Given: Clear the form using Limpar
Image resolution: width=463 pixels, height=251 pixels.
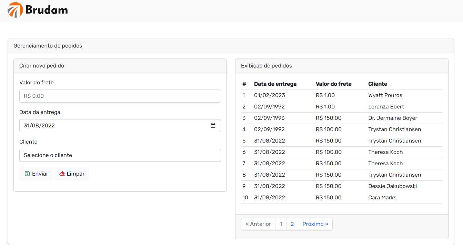Looking at the screenshot, I should (x=71, y=174).
